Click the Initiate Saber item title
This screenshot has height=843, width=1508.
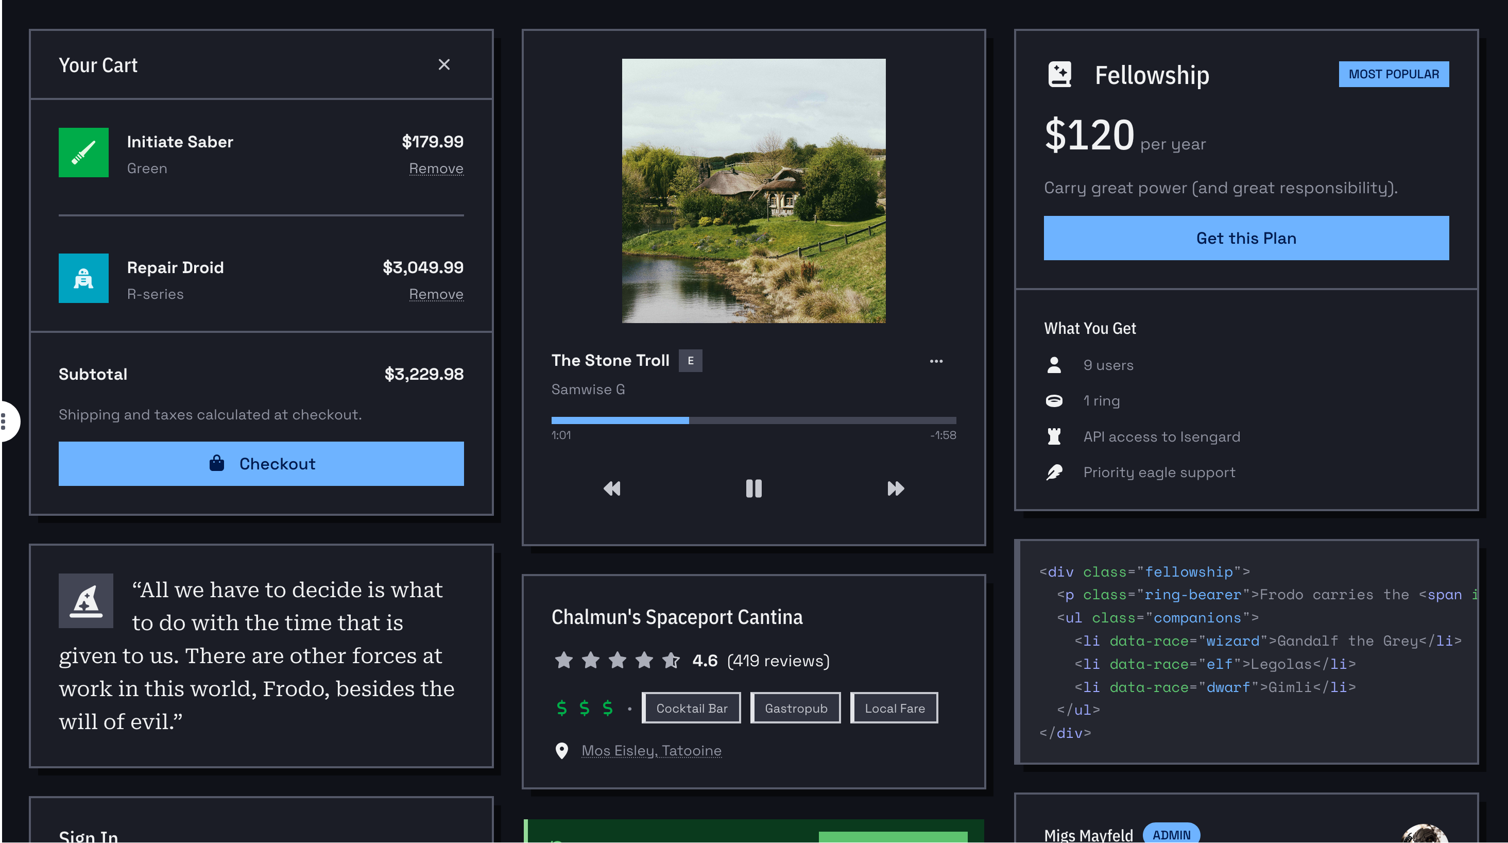click(x=180, y=142)
